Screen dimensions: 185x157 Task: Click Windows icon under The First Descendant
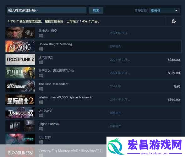(41, 89)
